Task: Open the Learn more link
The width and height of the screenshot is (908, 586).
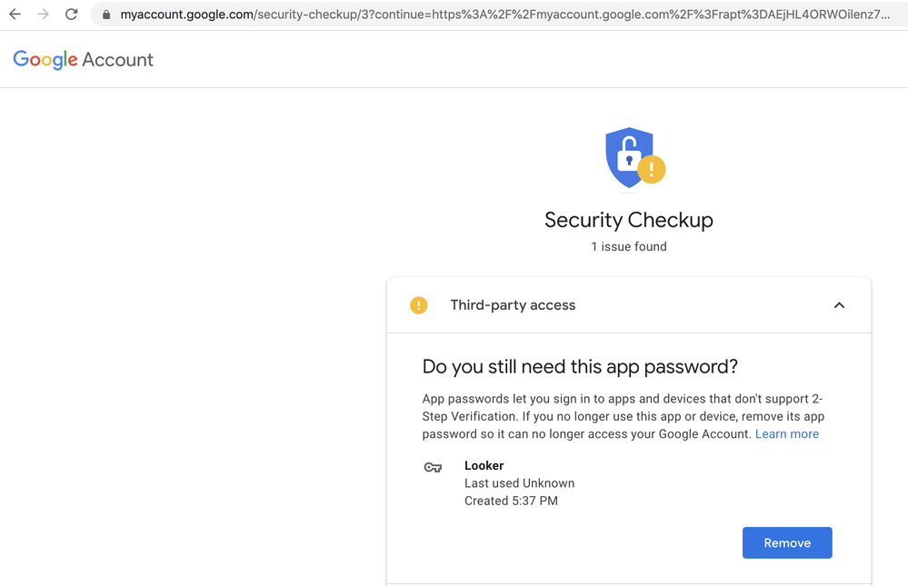Action: (786, 433)
